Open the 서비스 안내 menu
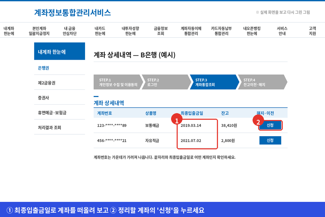The height and width of the screenshot is (217, 325). pyautogui.click(x=282, y=31)
